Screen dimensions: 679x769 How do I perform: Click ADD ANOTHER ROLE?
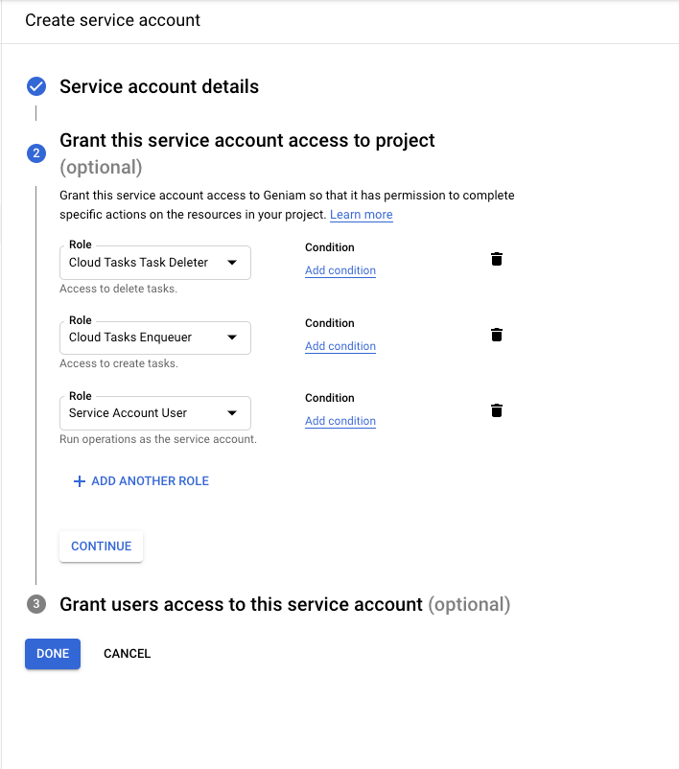tap(150, 481)
